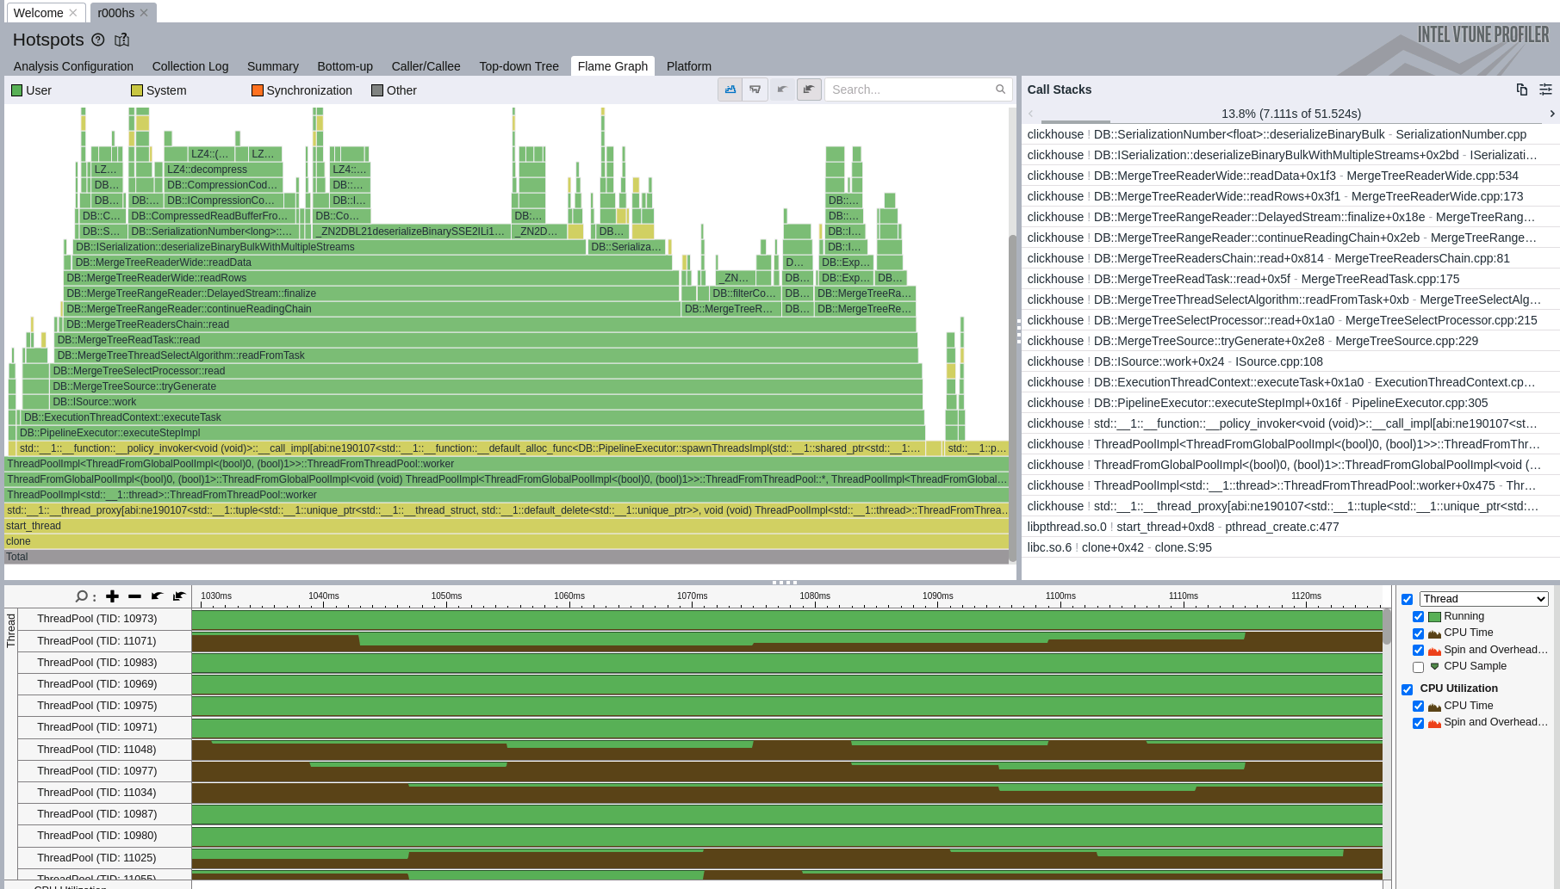Open the Analysis Configuration tab

click(x=73, y=66)
